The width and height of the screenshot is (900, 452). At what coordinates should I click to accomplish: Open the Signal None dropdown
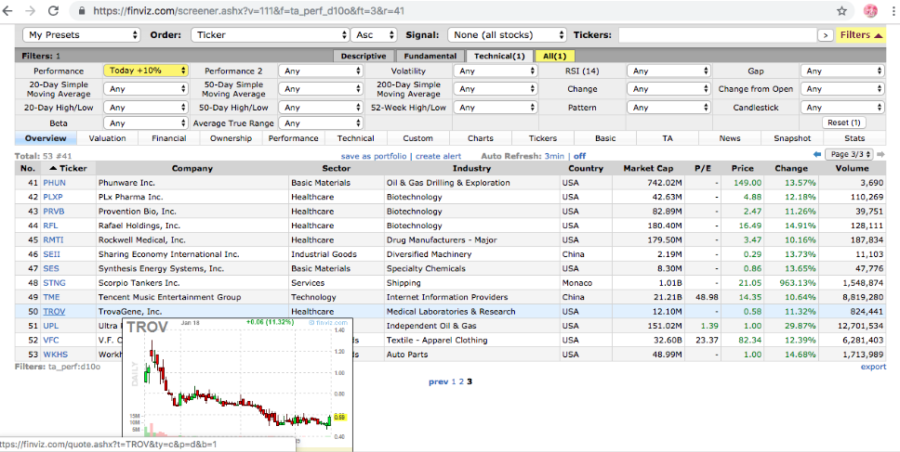[507, 35]
